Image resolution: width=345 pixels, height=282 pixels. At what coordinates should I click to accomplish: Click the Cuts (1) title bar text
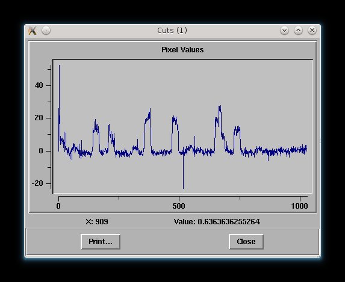172,30
